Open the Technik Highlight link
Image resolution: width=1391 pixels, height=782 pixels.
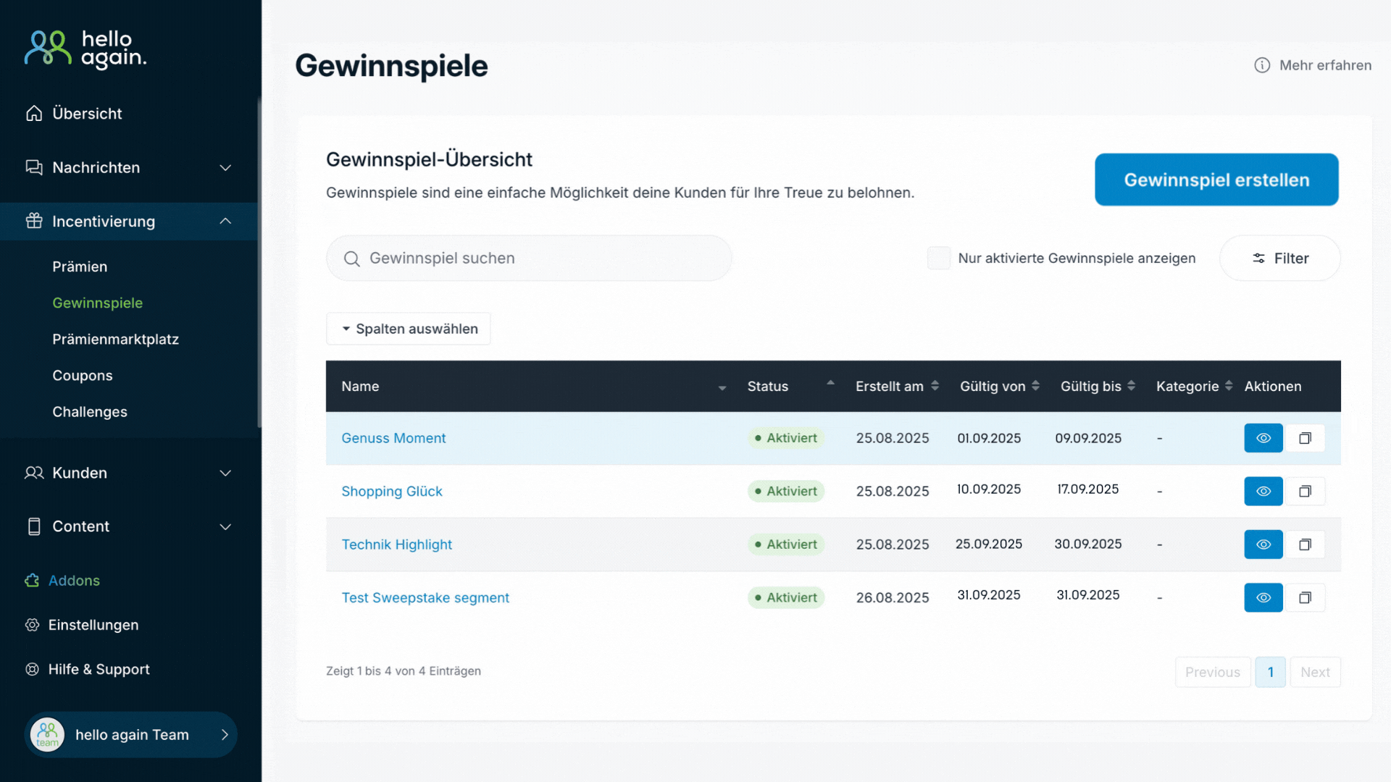pos(396,545)
